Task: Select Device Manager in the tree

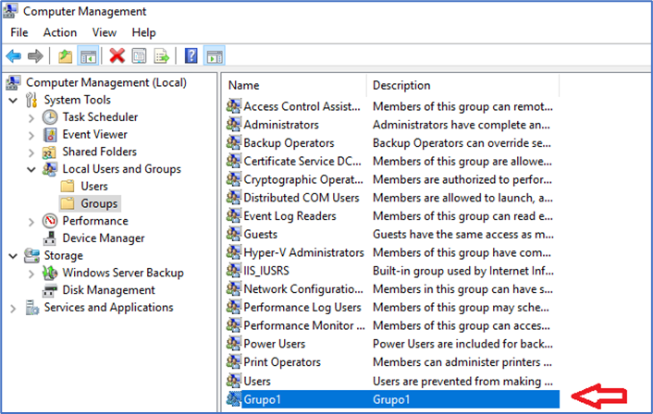Action: [103, 238]
